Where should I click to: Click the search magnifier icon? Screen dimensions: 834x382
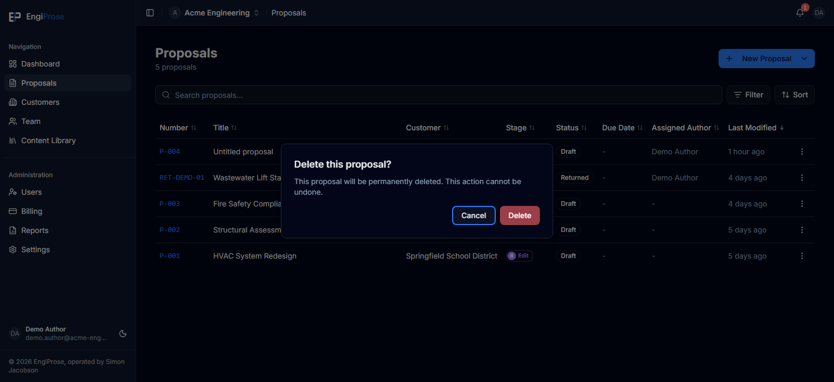(x=166, y=95)
